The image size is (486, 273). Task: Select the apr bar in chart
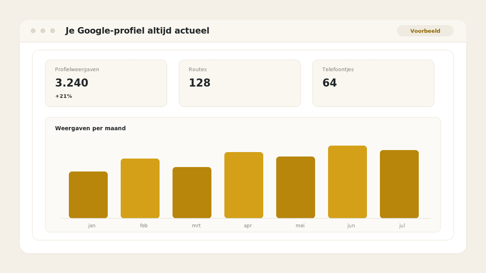point(244,185)
